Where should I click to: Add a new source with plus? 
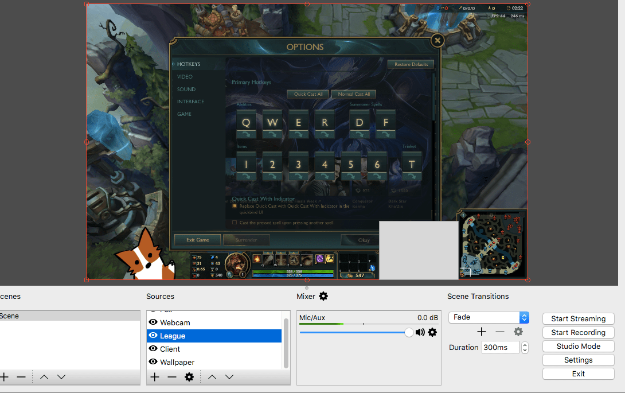point(155,376)
